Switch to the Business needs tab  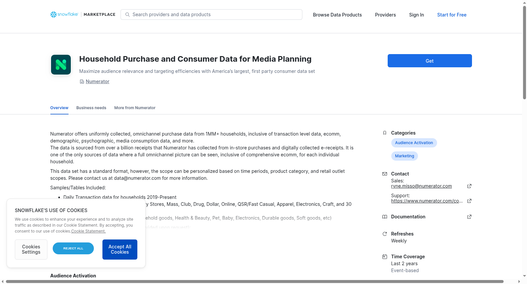click(x=91, y=108)
